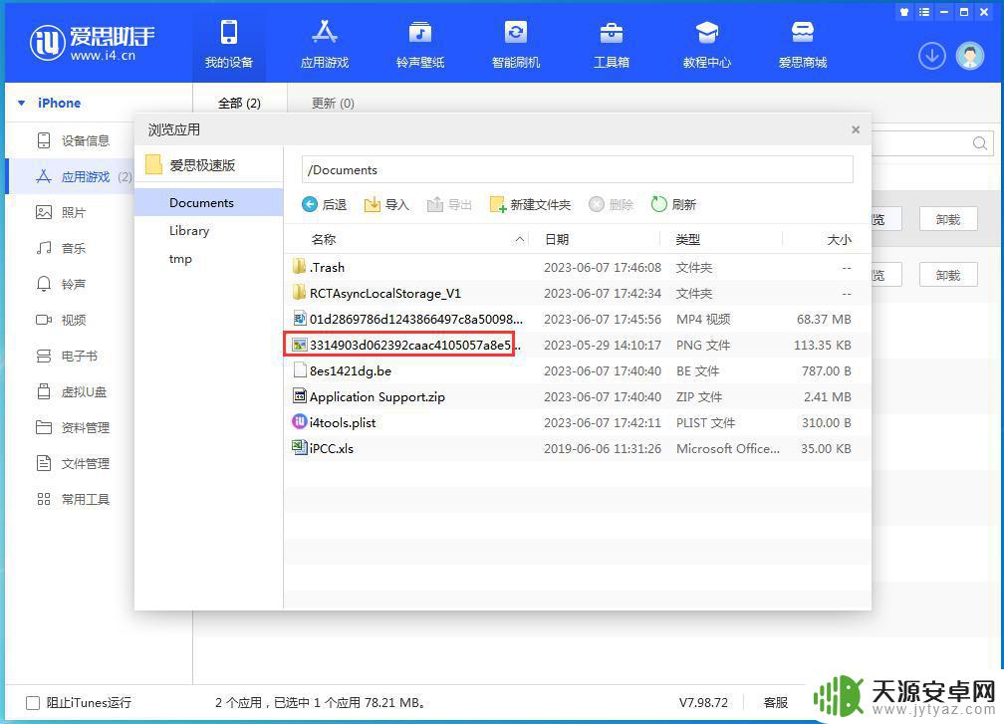Open the user avatar profile
The width and height of the screenshot is (1004, 724).
970,57
